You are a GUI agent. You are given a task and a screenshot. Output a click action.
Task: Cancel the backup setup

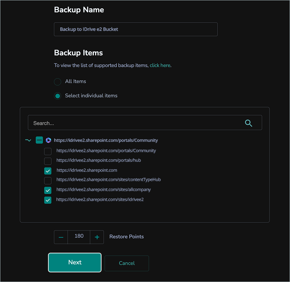(x=127, y=263)
